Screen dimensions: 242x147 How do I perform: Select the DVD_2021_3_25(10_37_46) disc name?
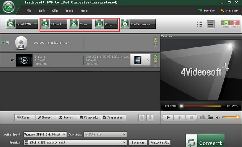click(51, 43)
